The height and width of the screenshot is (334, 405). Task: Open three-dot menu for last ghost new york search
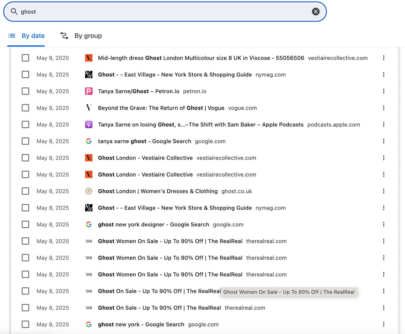pos(383,324)
